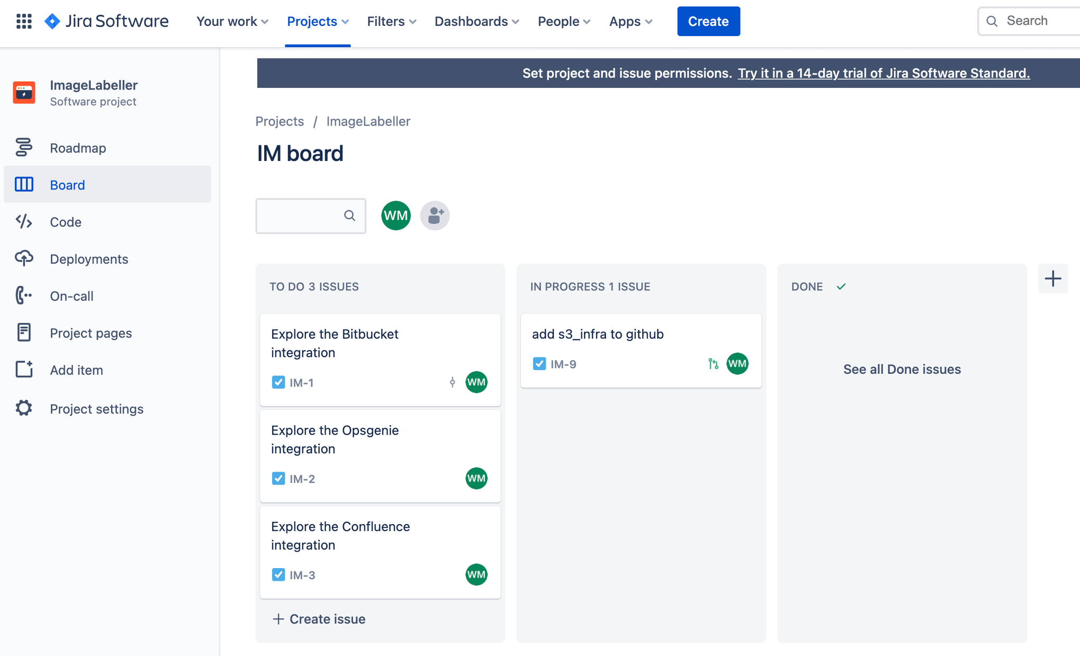This screenshot has height=656, width=1080.
Task: Click the Add item icon in sidebar
Action: [24, 370]
